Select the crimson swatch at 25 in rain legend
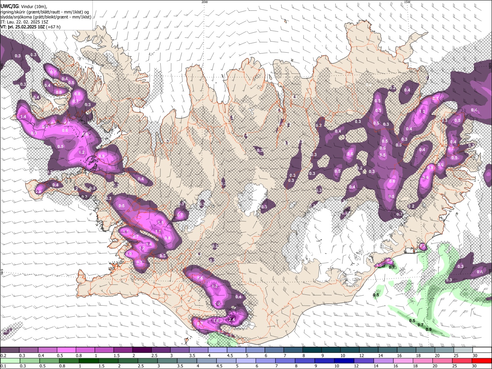Image resolution: width=492 pixels, height=369 pixels. pos(462,361)
